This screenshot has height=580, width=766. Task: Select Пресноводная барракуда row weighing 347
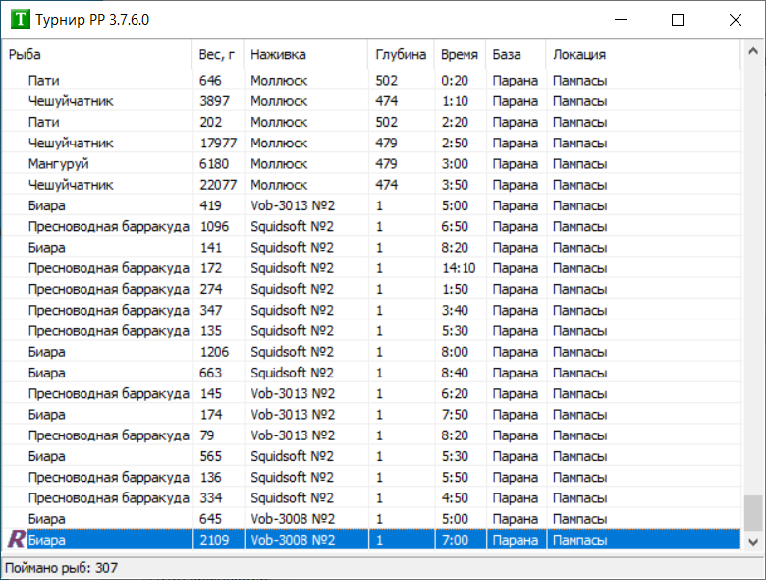(x=371, y=310)
